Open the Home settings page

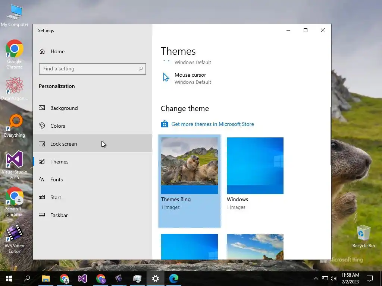point(93,51)
